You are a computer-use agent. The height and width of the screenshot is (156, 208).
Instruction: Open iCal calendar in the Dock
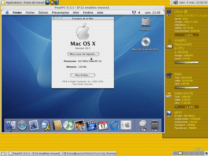tap(103, 126)
